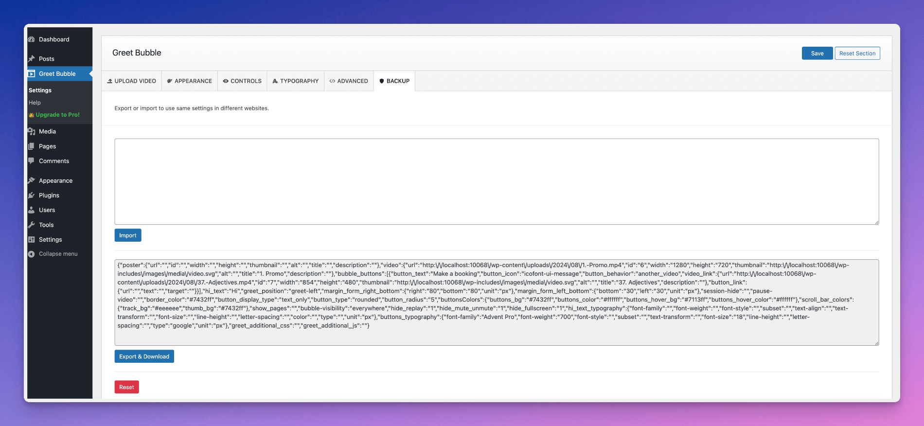Click the "Export or import" description text
924x426 pixels.
coord(192,108)
